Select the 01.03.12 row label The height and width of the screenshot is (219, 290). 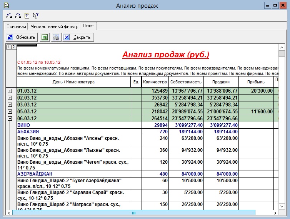[x=27, y=91]
